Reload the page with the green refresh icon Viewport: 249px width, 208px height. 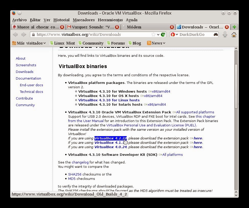pyautogui.click(x=163, y=35)
